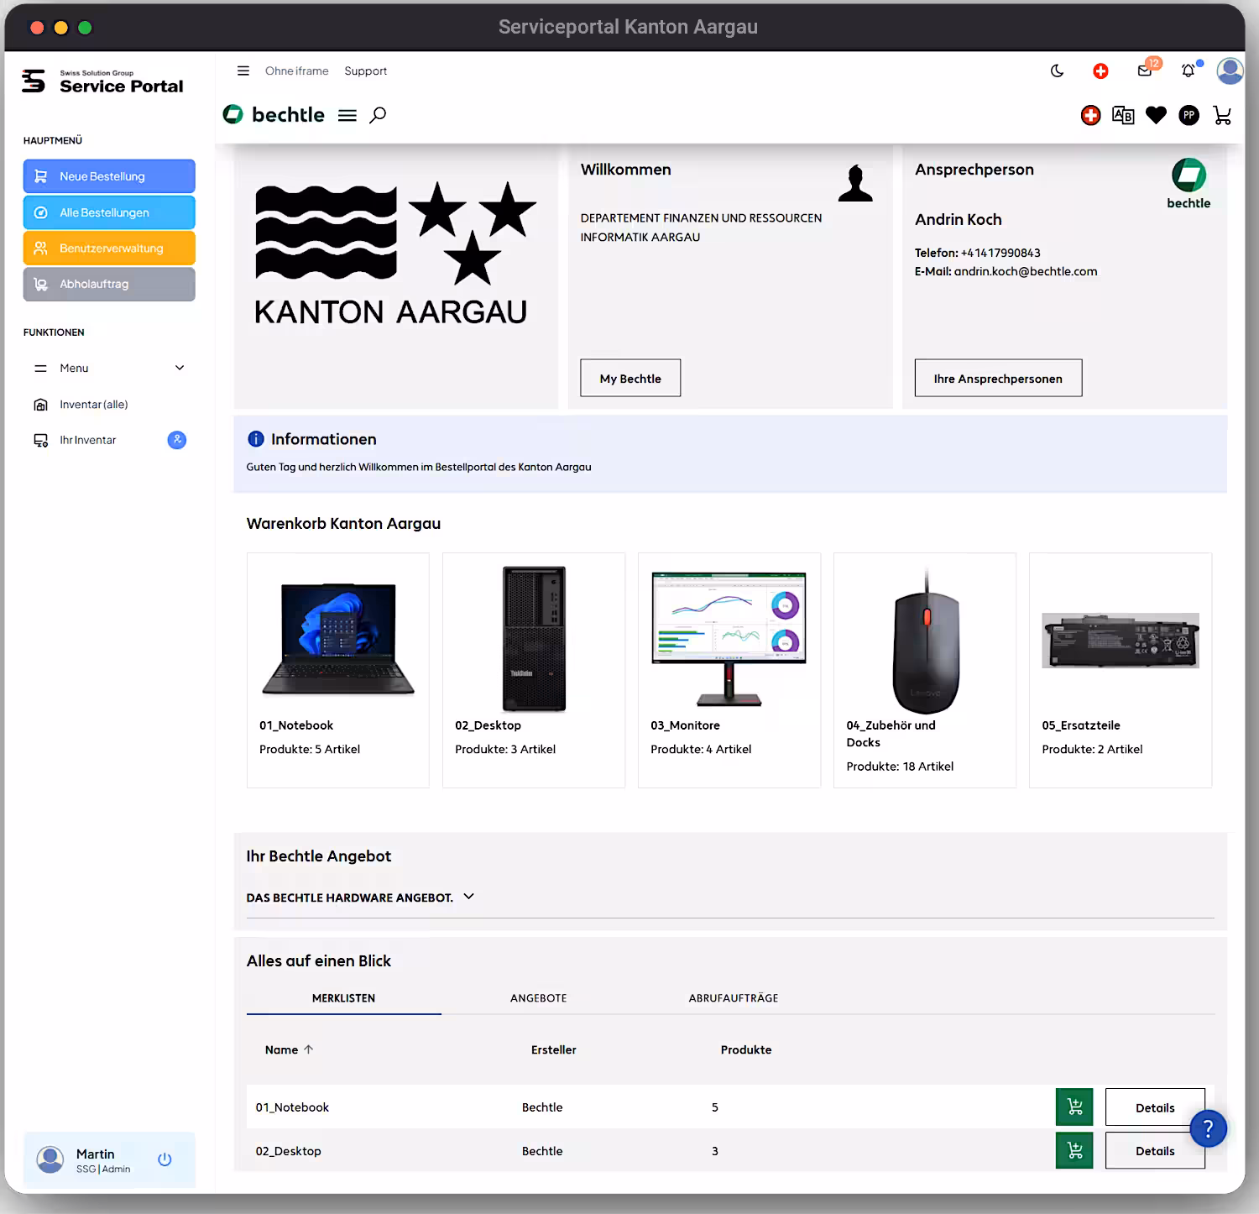Open the PP account icon
Viewport: 1259px width, 1214px height.
point(1189,115)
